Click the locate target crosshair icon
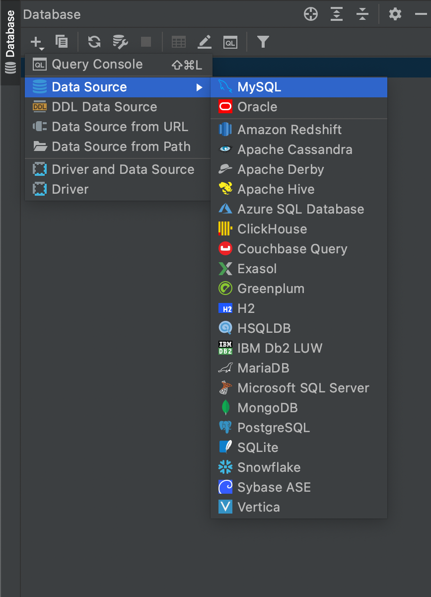Viewport: 431px width, 597px height. click(x=311, y=14)
